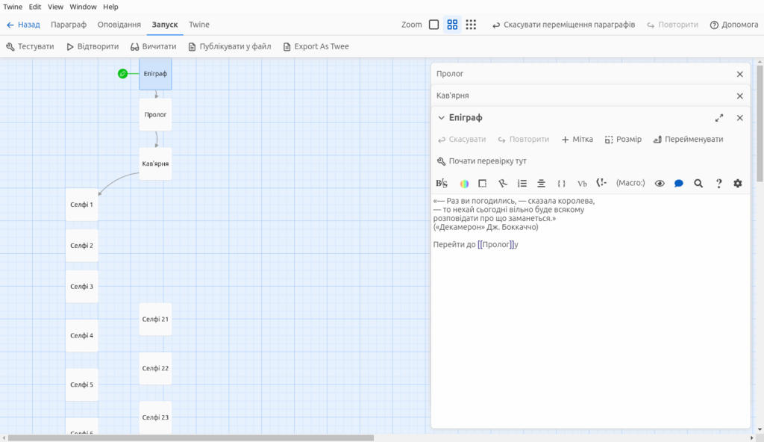Click the magnifier find icon in editor toolbar

pyautogui.click(x=698, y=184)
